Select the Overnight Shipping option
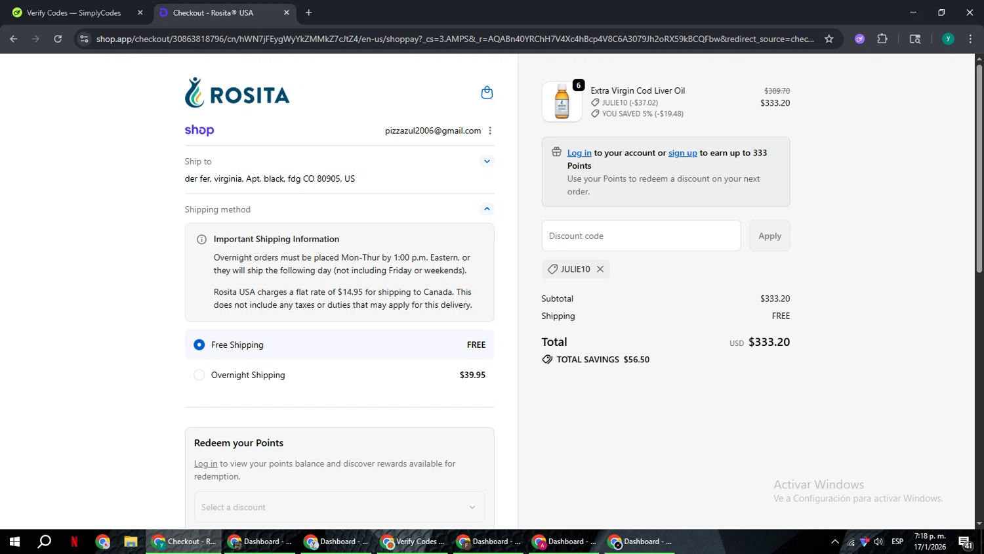 pos(339,375)
